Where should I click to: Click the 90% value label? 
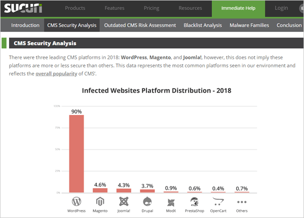point(77,112)
